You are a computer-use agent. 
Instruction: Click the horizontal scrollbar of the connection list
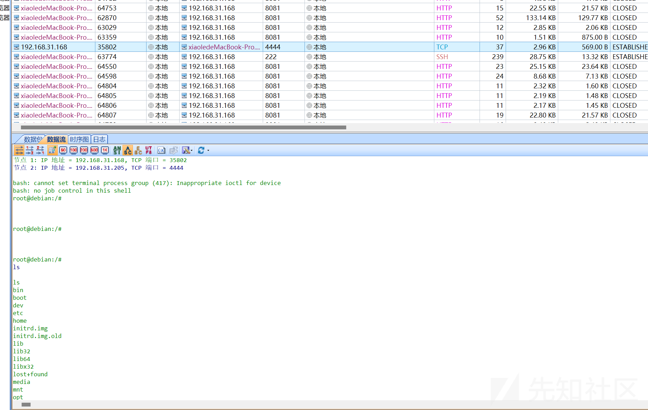pos(183,127)
